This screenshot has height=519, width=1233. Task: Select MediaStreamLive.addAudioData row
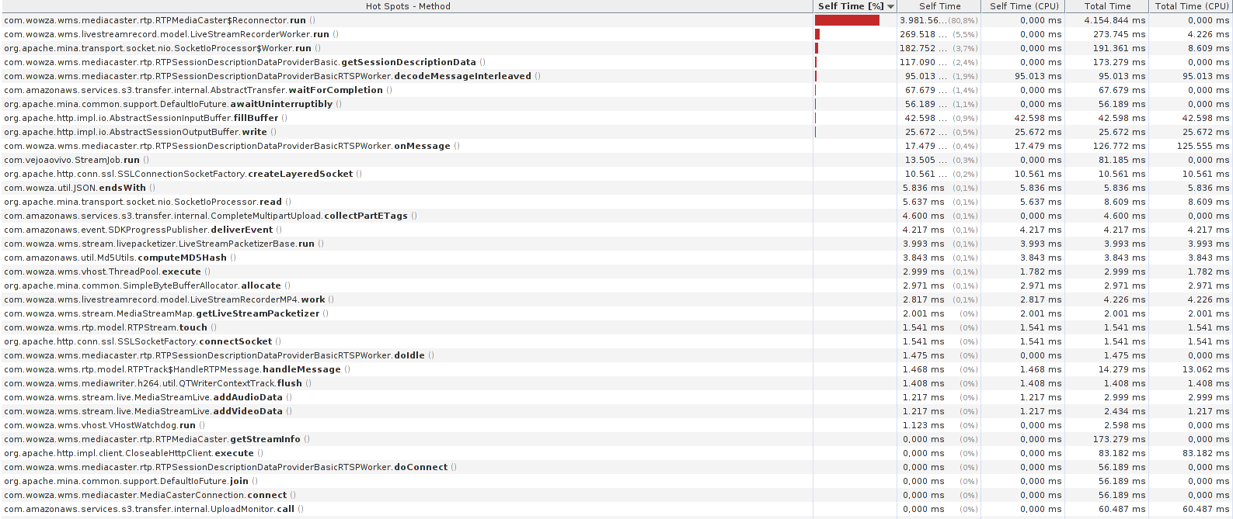coord(616,397)
